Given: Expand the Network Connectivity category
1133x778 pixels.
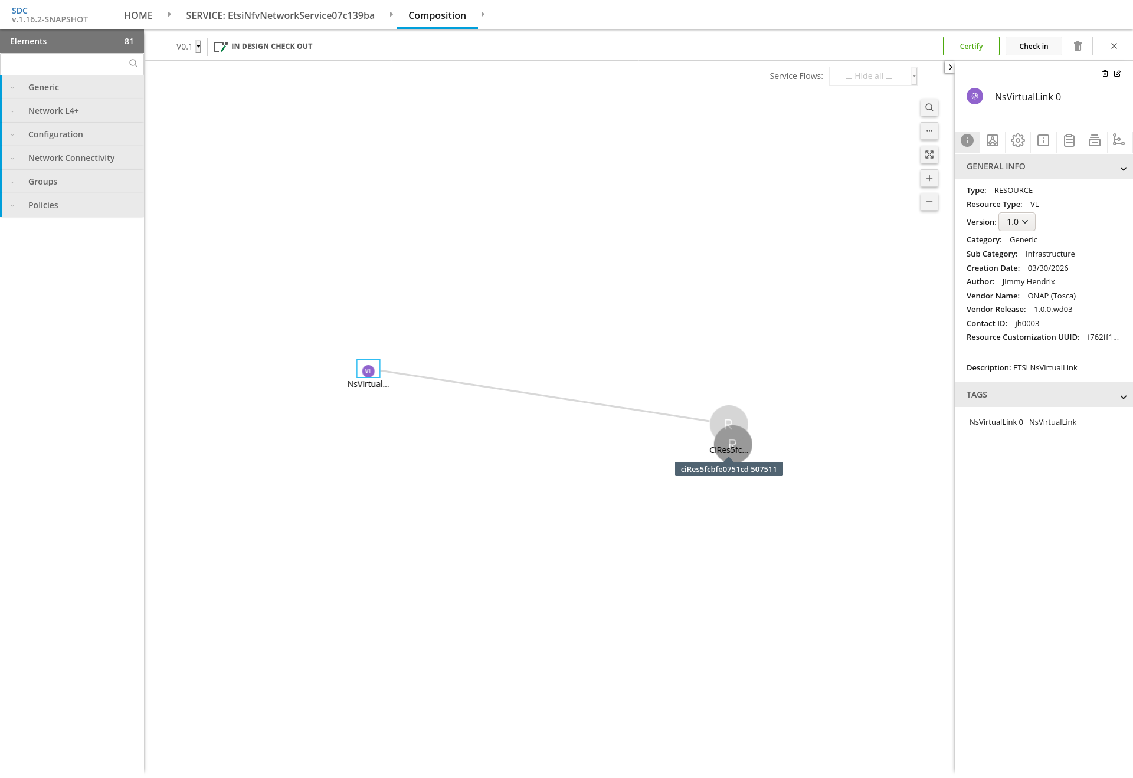Looking at the screenshot, I should tap(71, 158).
